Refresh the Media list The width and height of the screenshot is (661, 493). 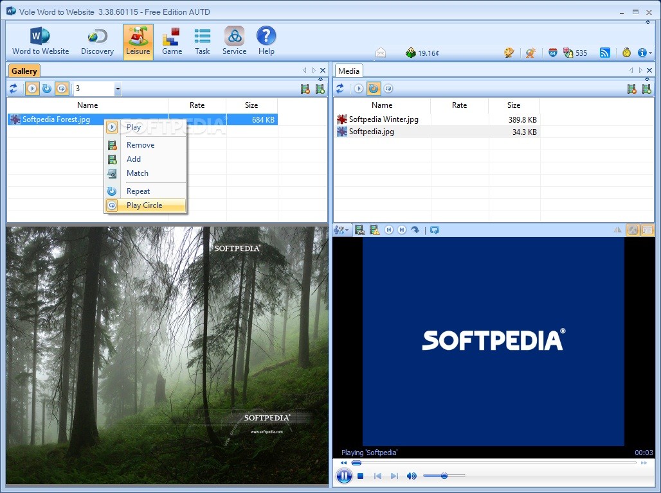click(340, 89)
